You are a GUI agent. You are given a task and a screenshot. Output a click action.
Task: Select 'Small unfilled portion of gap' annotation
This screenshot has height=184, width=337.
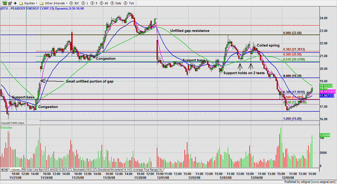coord(90,81)
